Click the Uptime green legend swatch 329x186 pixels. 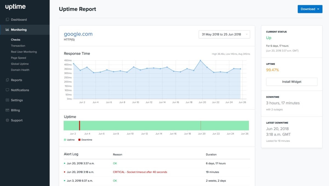click(65, 140)
